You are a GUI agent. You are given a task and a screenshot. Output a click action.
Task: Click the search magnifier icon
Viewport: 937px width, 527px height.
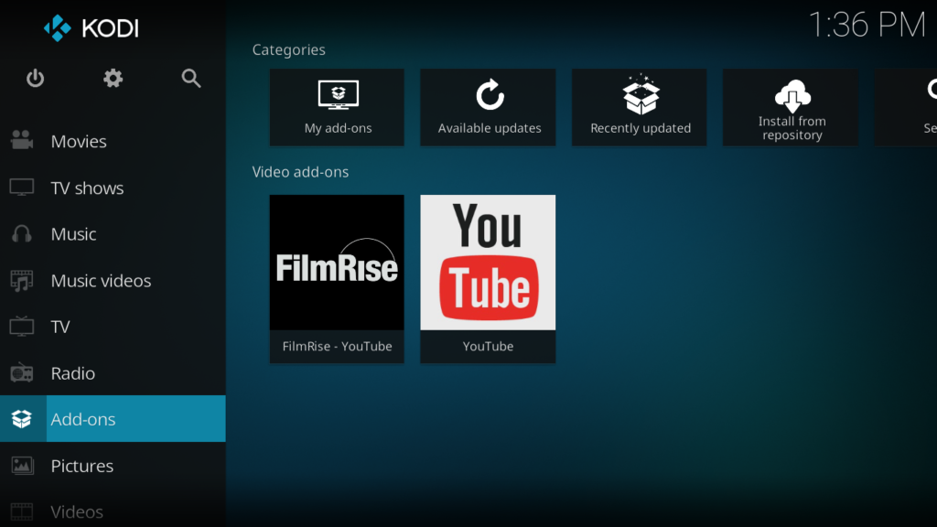tap(191, 79)
